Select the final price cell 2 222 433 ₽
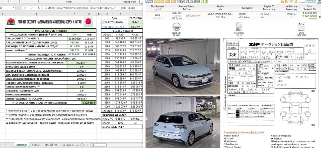The height and width of the screenshot is (148, 321). pyautogui.click(x=89, y=103)
